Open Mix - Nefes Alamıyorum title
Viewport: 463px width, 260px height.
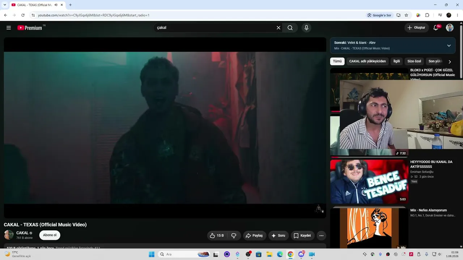(x=428, y=210)
